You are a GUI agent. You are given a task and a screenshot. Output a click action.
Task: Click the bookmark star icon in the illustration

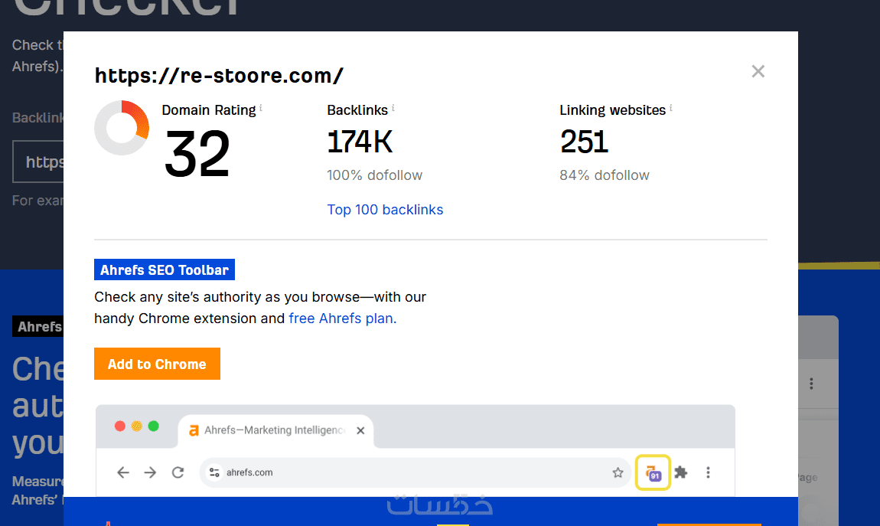click(618, 472)
